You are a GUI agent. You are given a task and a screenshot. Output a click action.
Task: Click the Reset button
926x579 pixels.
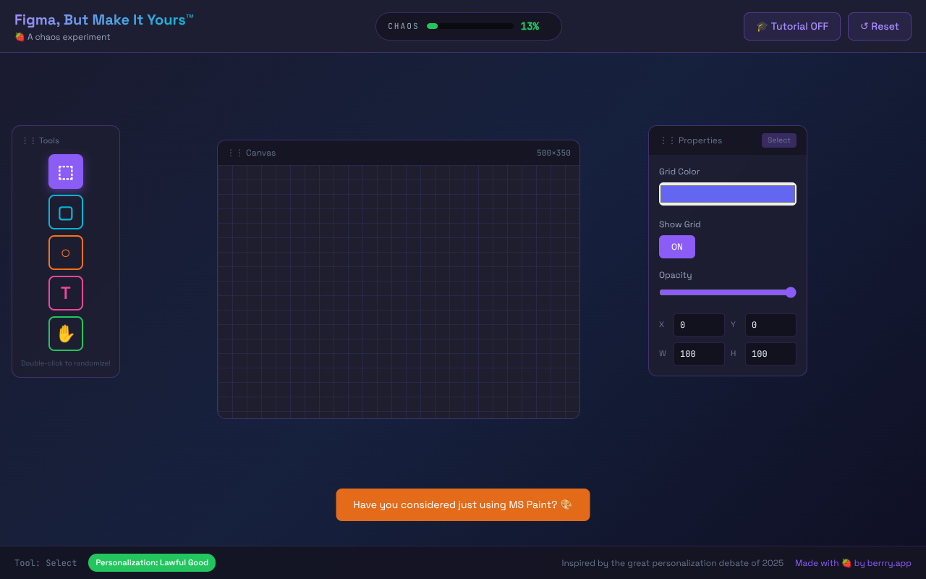click(x=879, y=27)
